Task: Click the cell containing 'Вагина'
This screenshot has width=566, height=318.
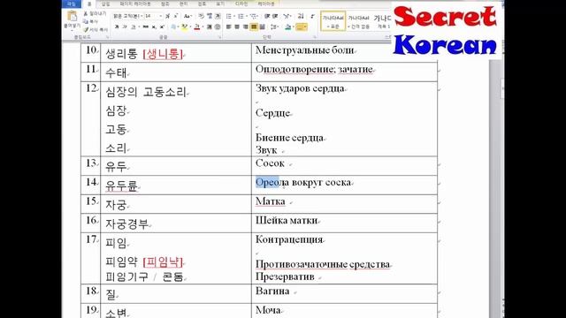Action: [344, 294]
